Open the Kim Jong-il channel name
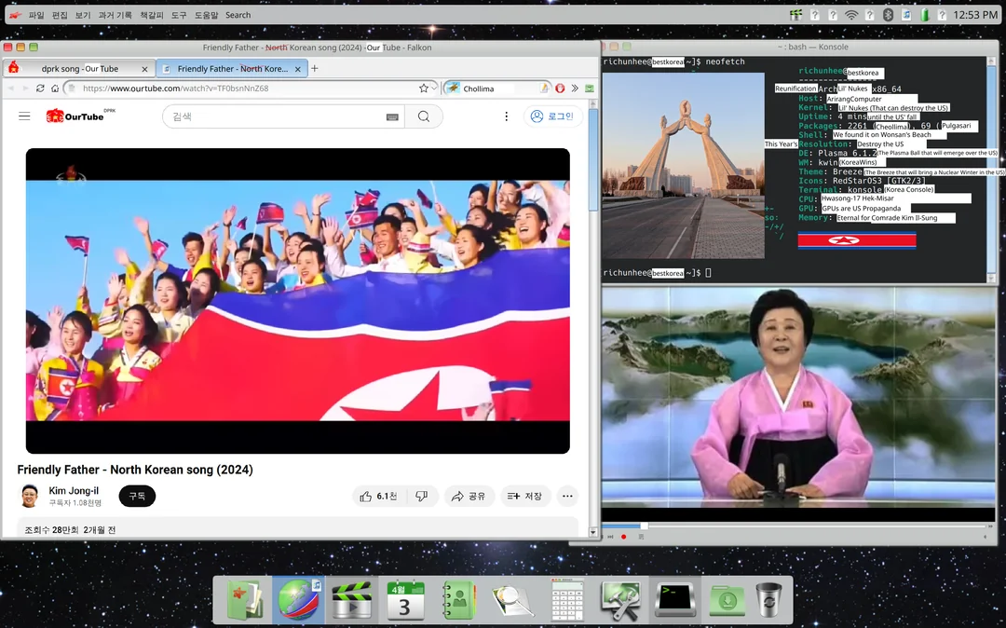 pos(74,491)
